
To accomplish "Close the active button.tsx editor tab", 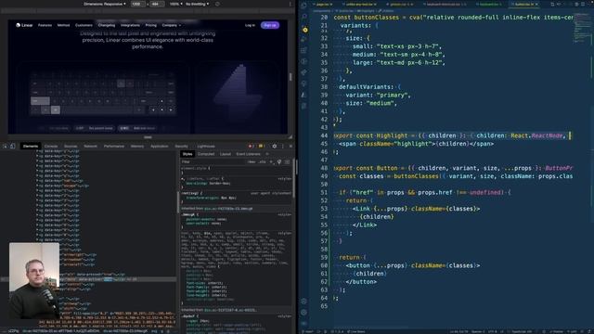I will click(x=536, y=4).
